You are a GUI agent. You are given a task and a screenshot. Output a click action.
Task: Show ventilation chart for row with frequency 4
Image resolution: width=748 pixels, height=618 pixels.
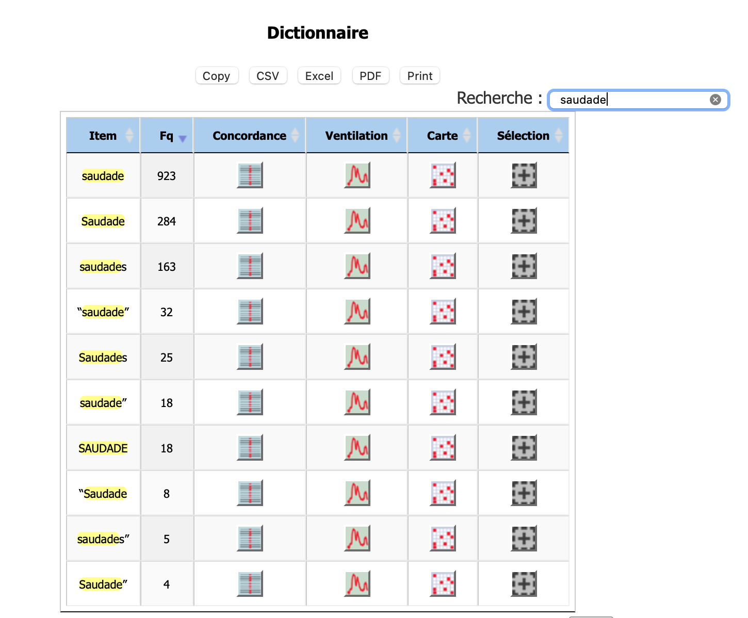[357, 584]
